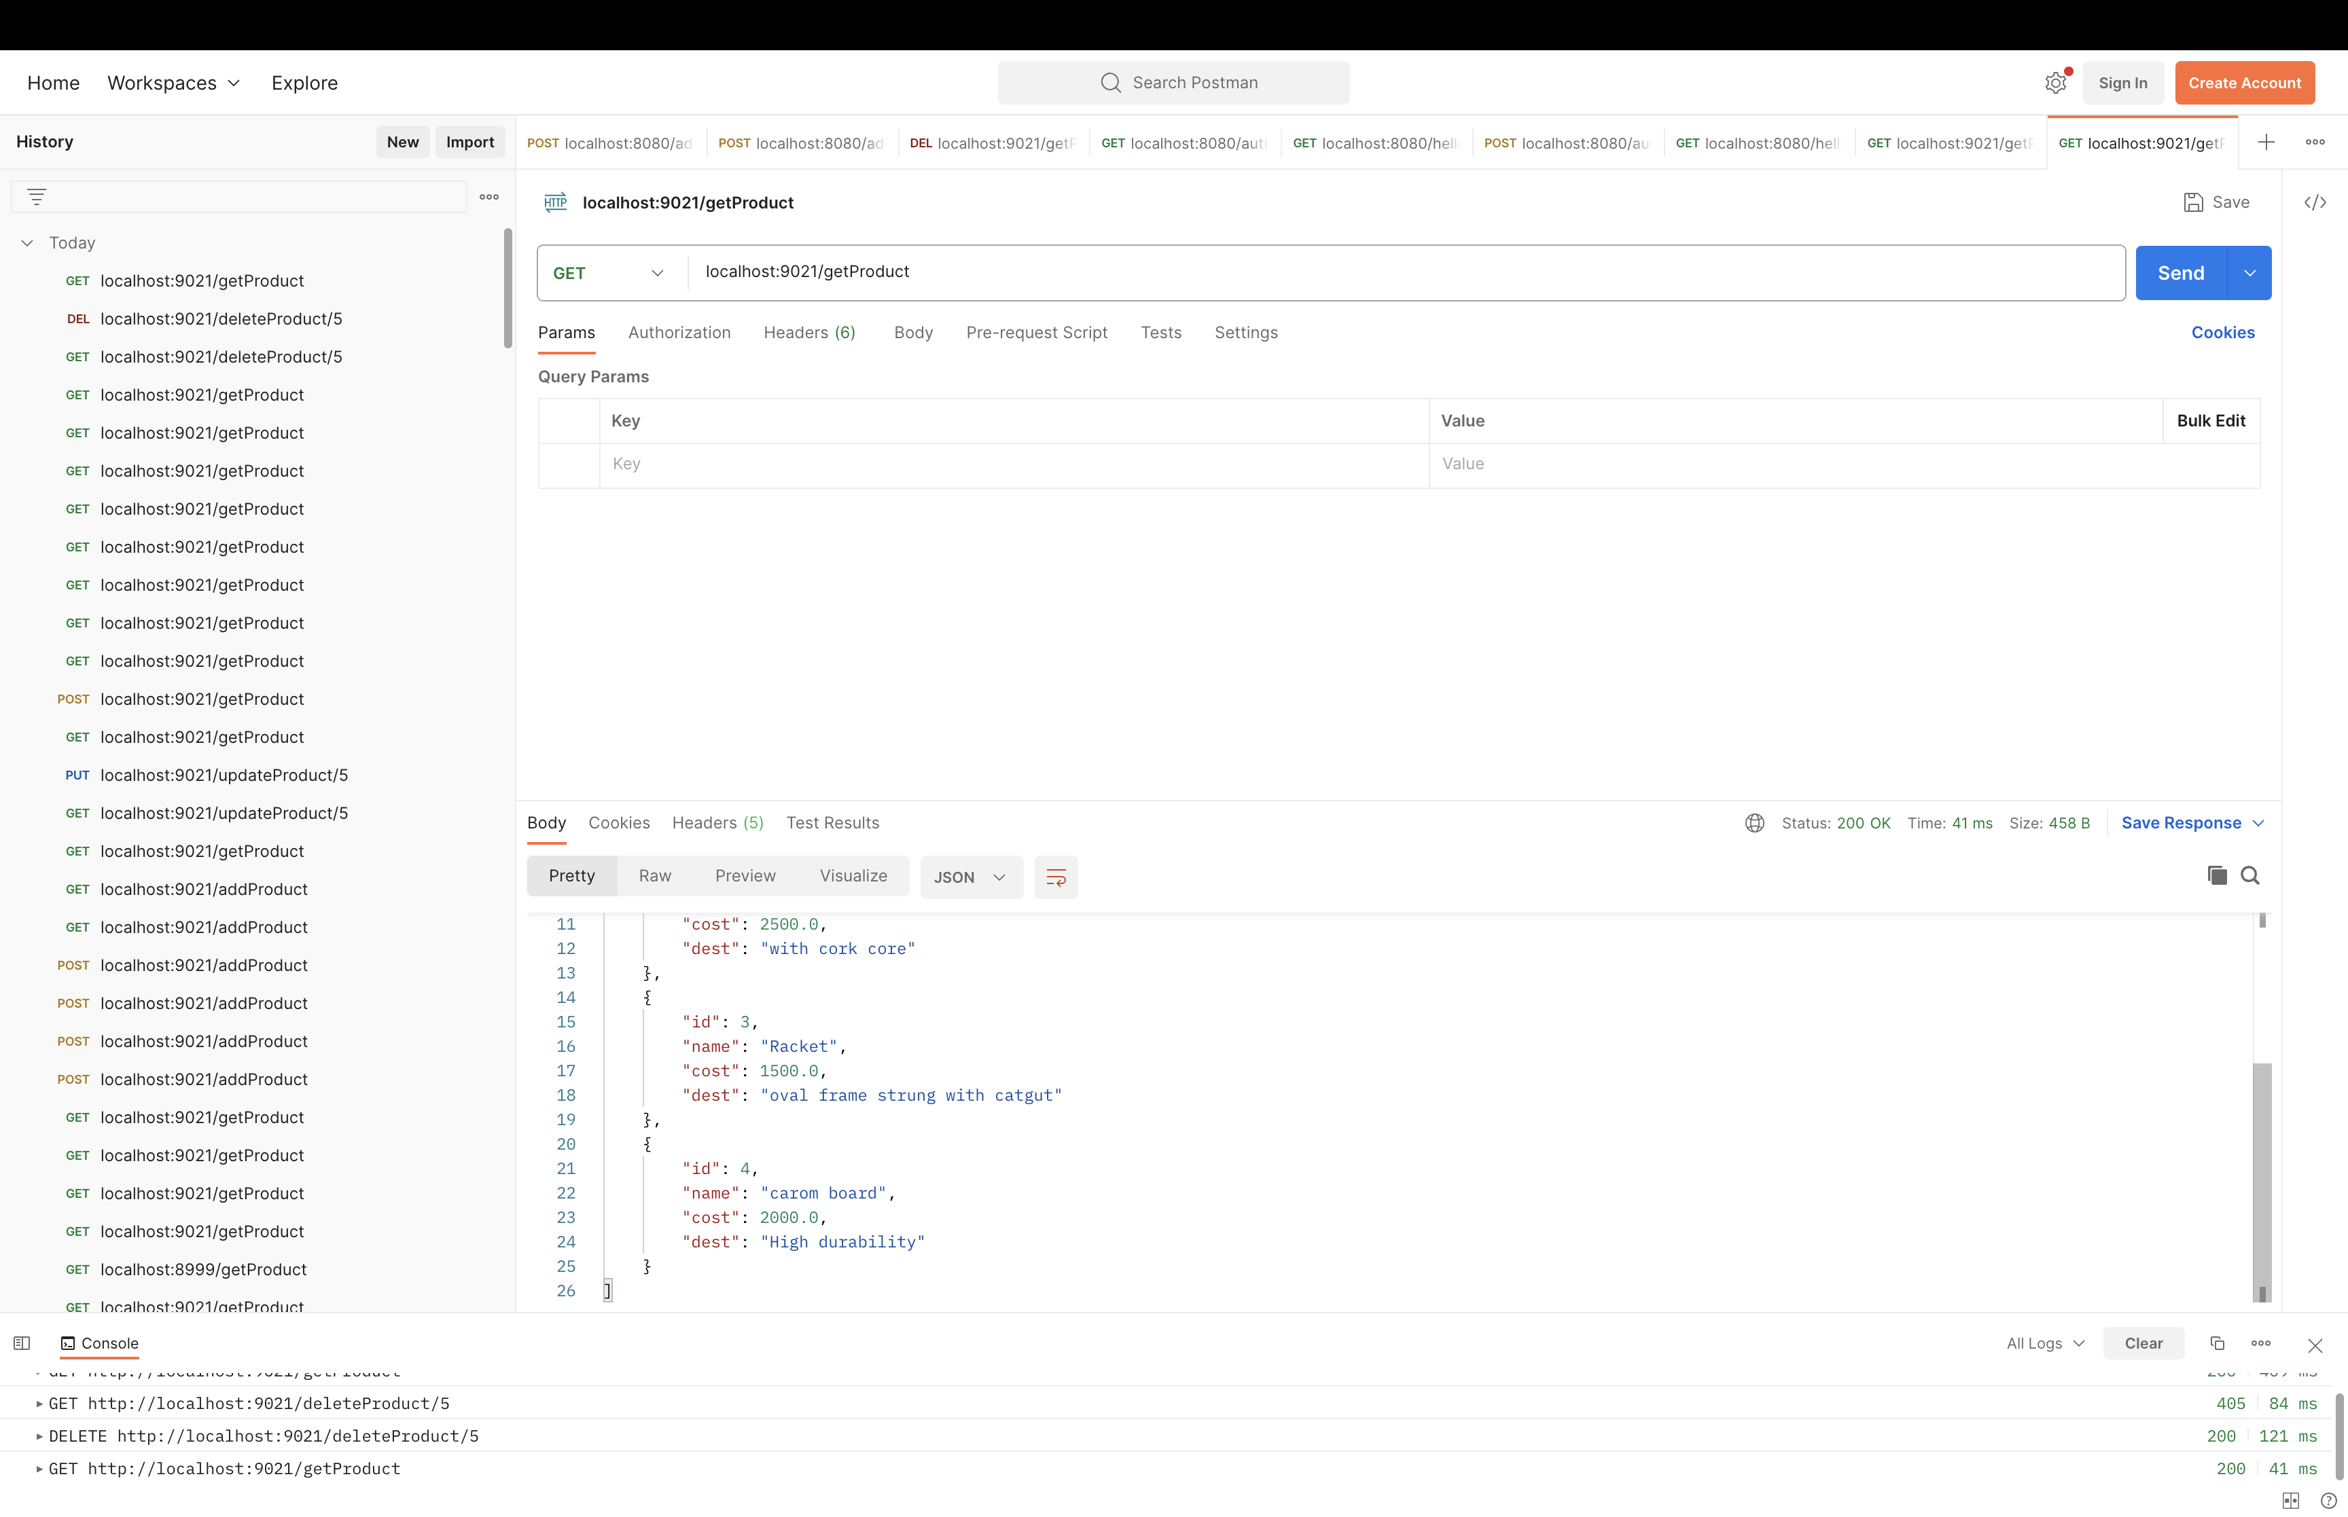The image size is (2348, 1517).
Task: Switch to the Authorization tab
Action: [x=679, y=333]
